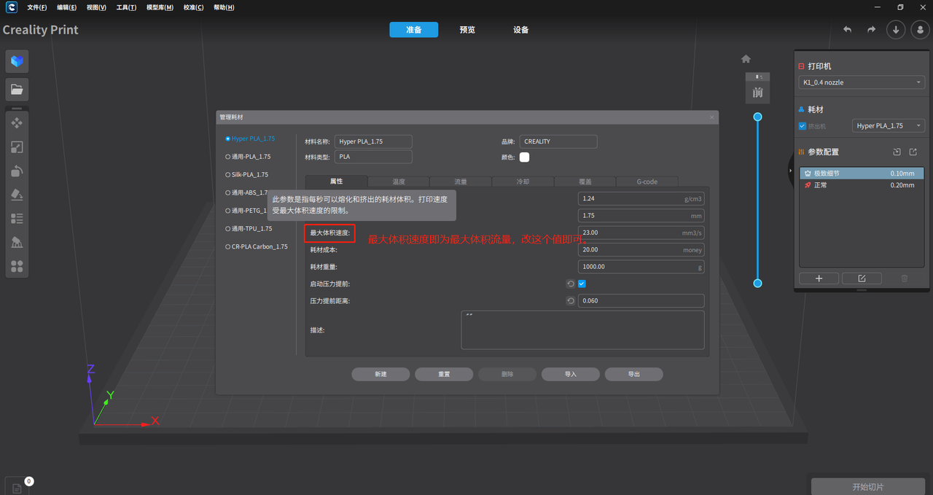Image resolution: width=933 pixels, height=495 pixels.
Task: Select CR-PLA Carbon_1.75 material radio button
Action: coord(228,246)
